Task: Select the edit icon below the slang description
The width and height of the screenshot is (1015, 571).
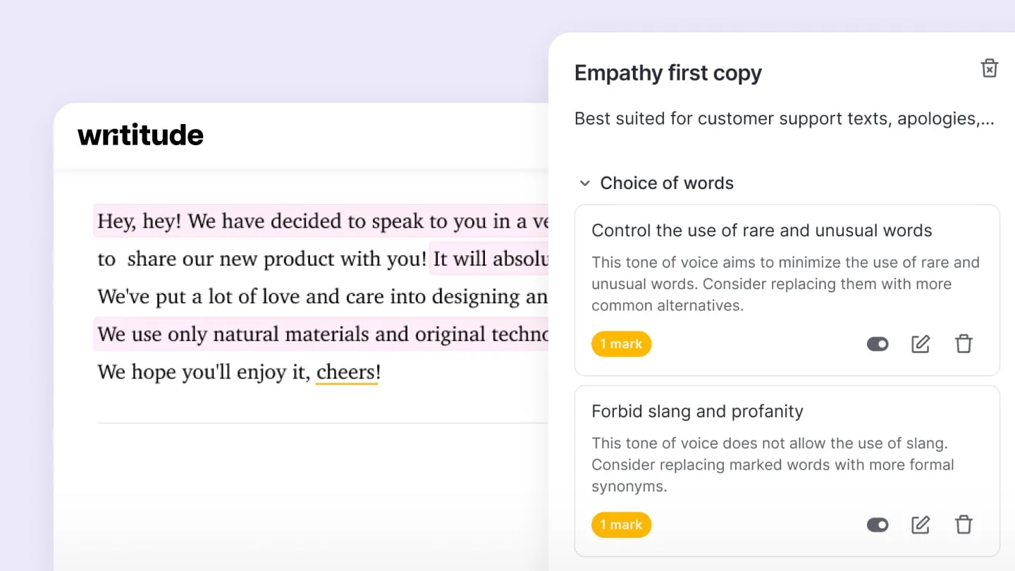Action: [x=920, y=524]
